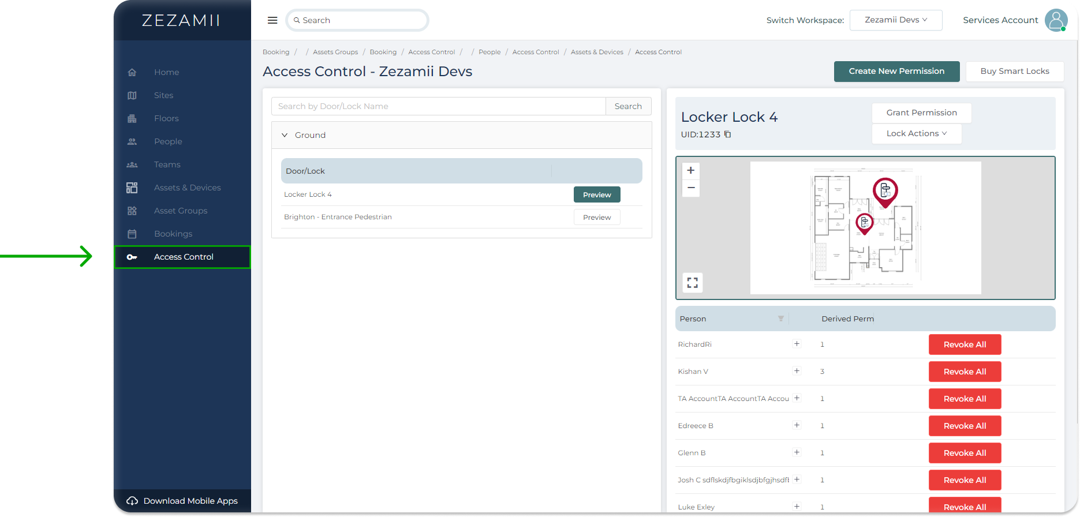This screenshot has height=517, width=1080.
Task: Click the Assets Groups breadcrumb
Action: tap(335, 52)
